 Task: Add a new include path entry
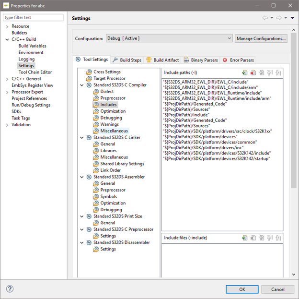click(x=245, y=73)
